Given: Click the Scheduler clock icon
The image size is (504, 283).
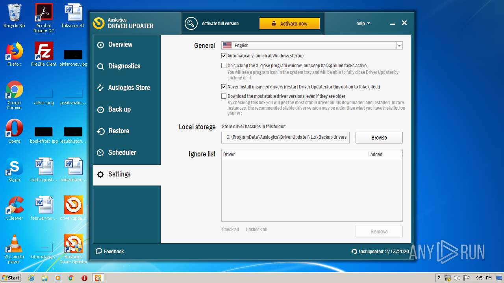Looking at the screenshot, I should click(x=101, y=153).
